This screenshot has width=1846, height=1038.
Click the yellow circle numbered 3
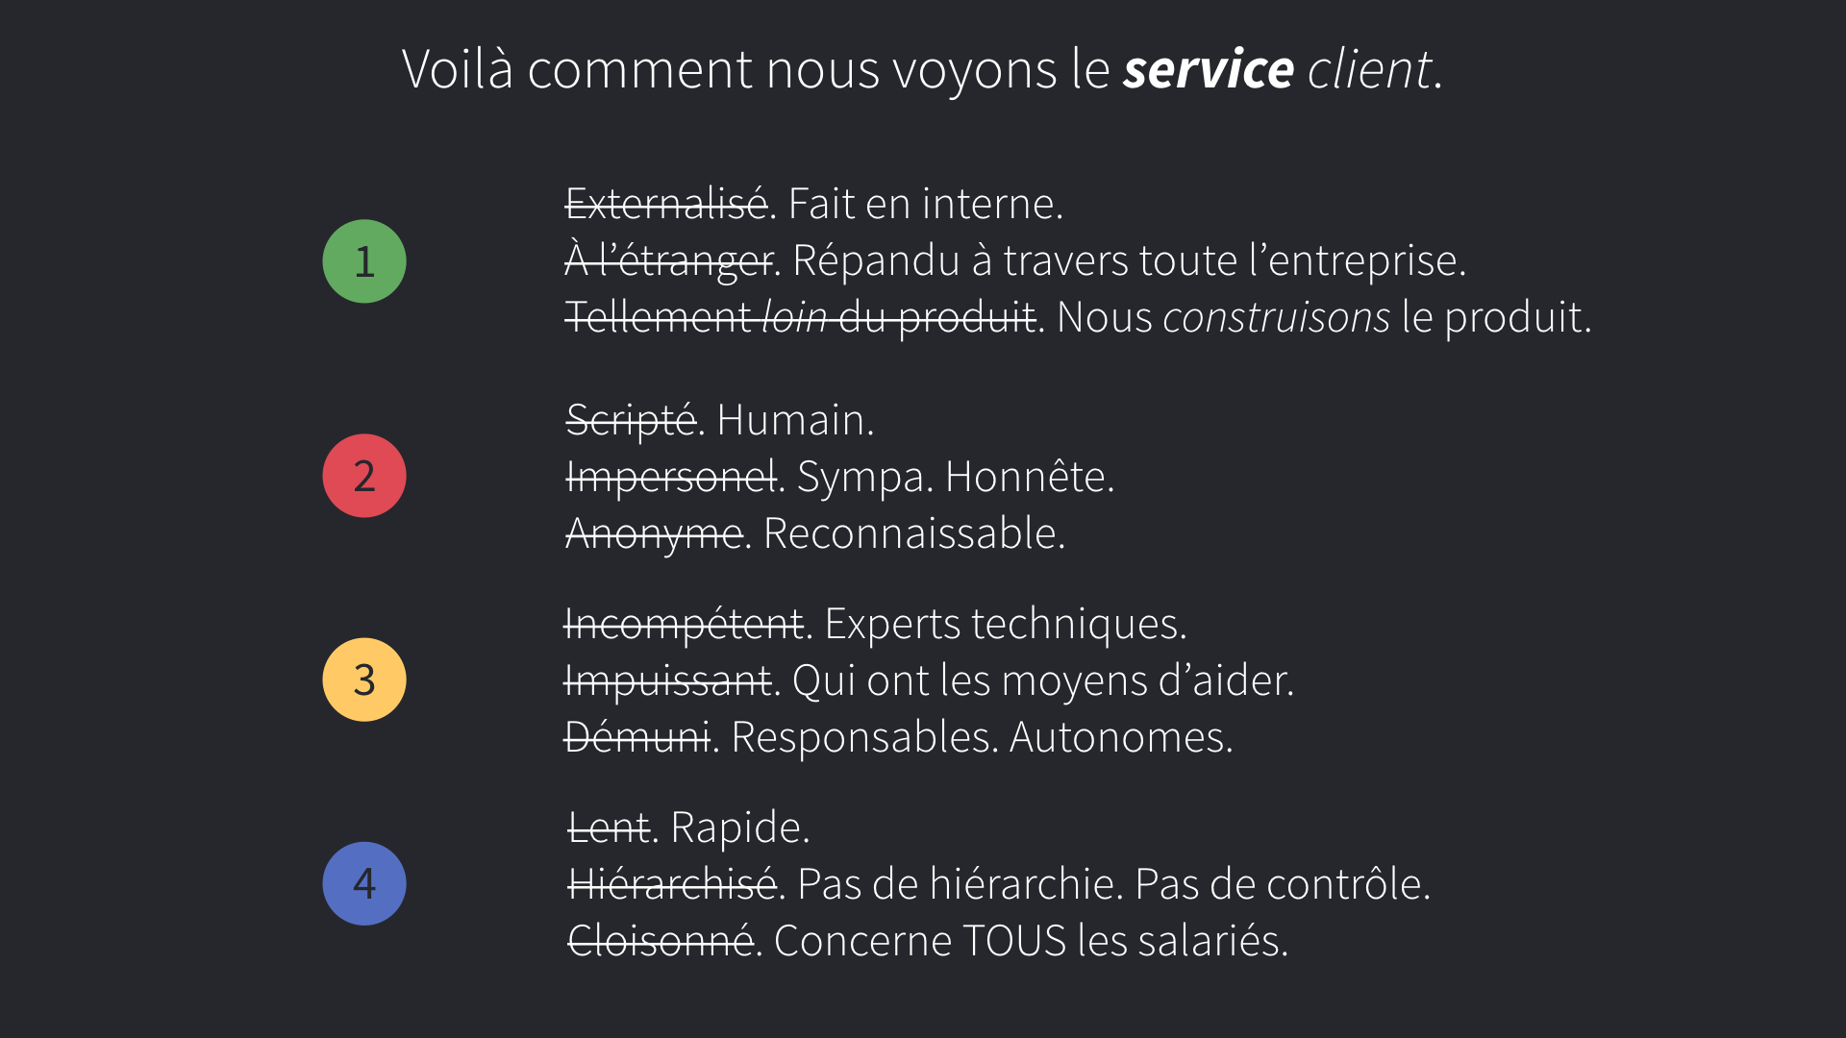click(x=364, y=680)
